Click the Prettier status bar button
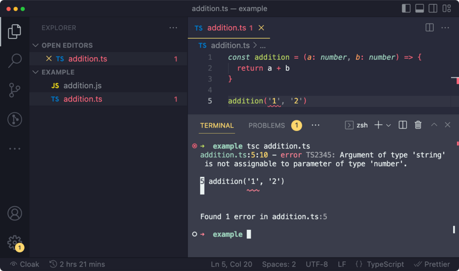Screen dimensions: 459x271 tap(432, 264)
